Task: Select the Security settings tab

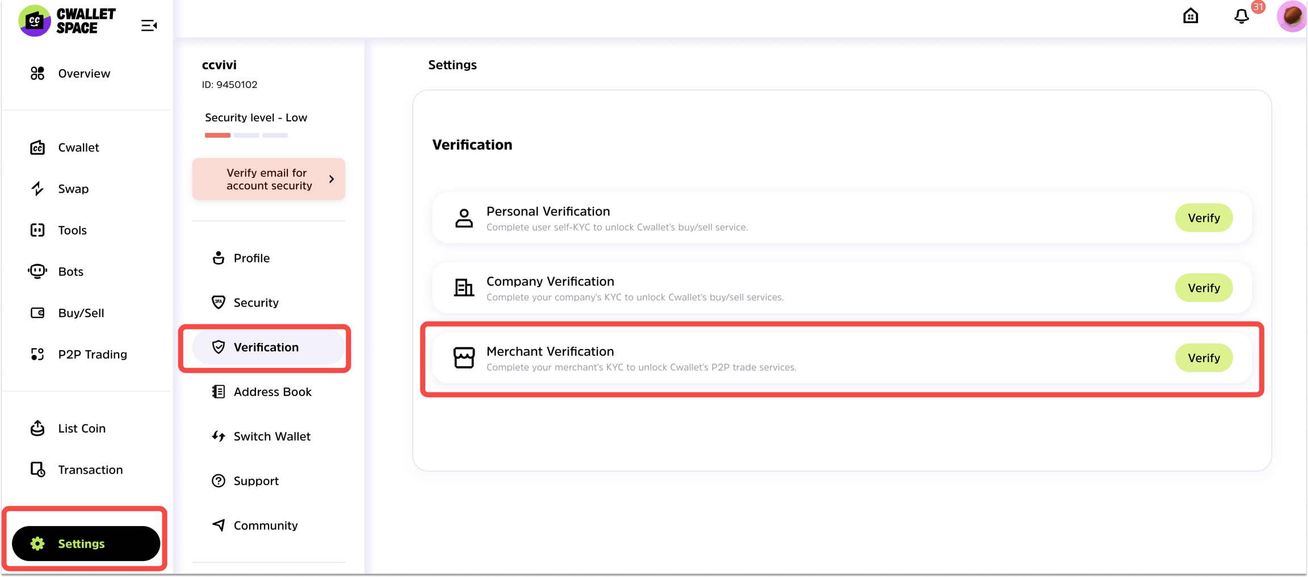Action: (x=255, y=303)
